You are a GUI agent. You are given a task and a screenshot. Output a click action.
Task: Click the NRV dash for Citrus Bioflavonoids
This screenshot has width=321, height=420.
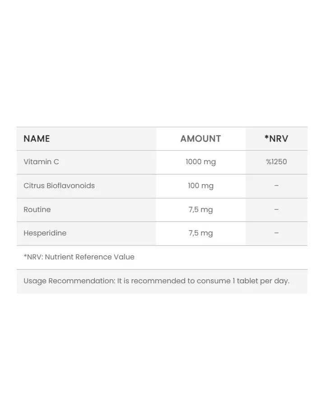276,185
